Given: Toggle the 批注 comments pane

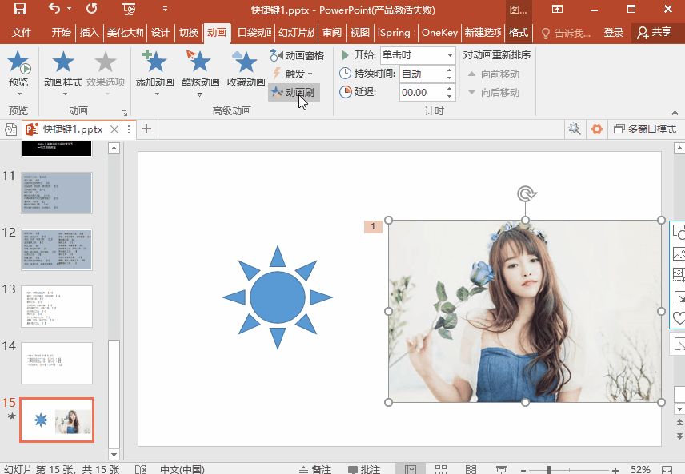Looking at the screenshot, I should [363, 469].
